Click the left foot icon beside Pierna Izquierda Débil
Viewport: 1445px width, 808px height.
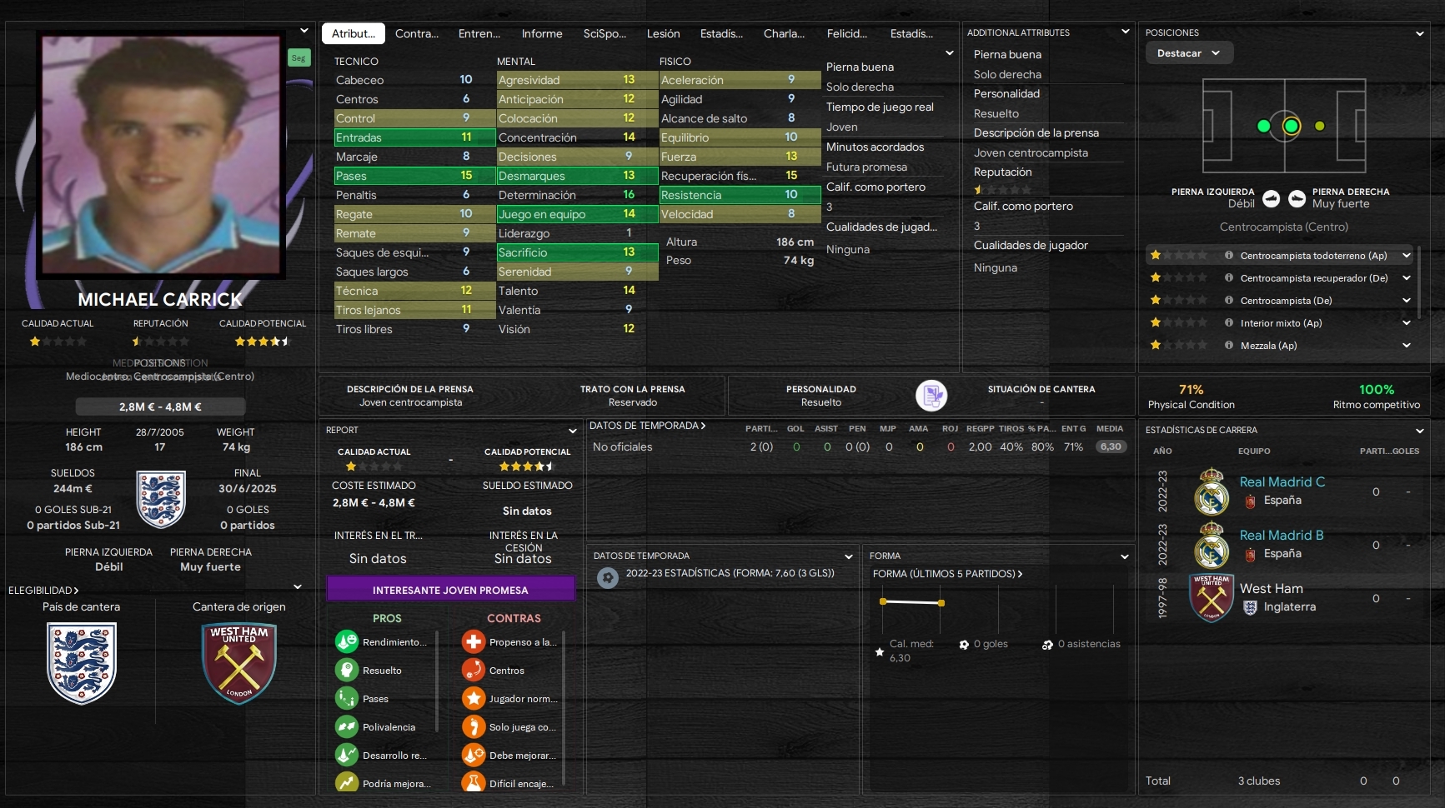pyautogui.click(x=1271, y=198)
